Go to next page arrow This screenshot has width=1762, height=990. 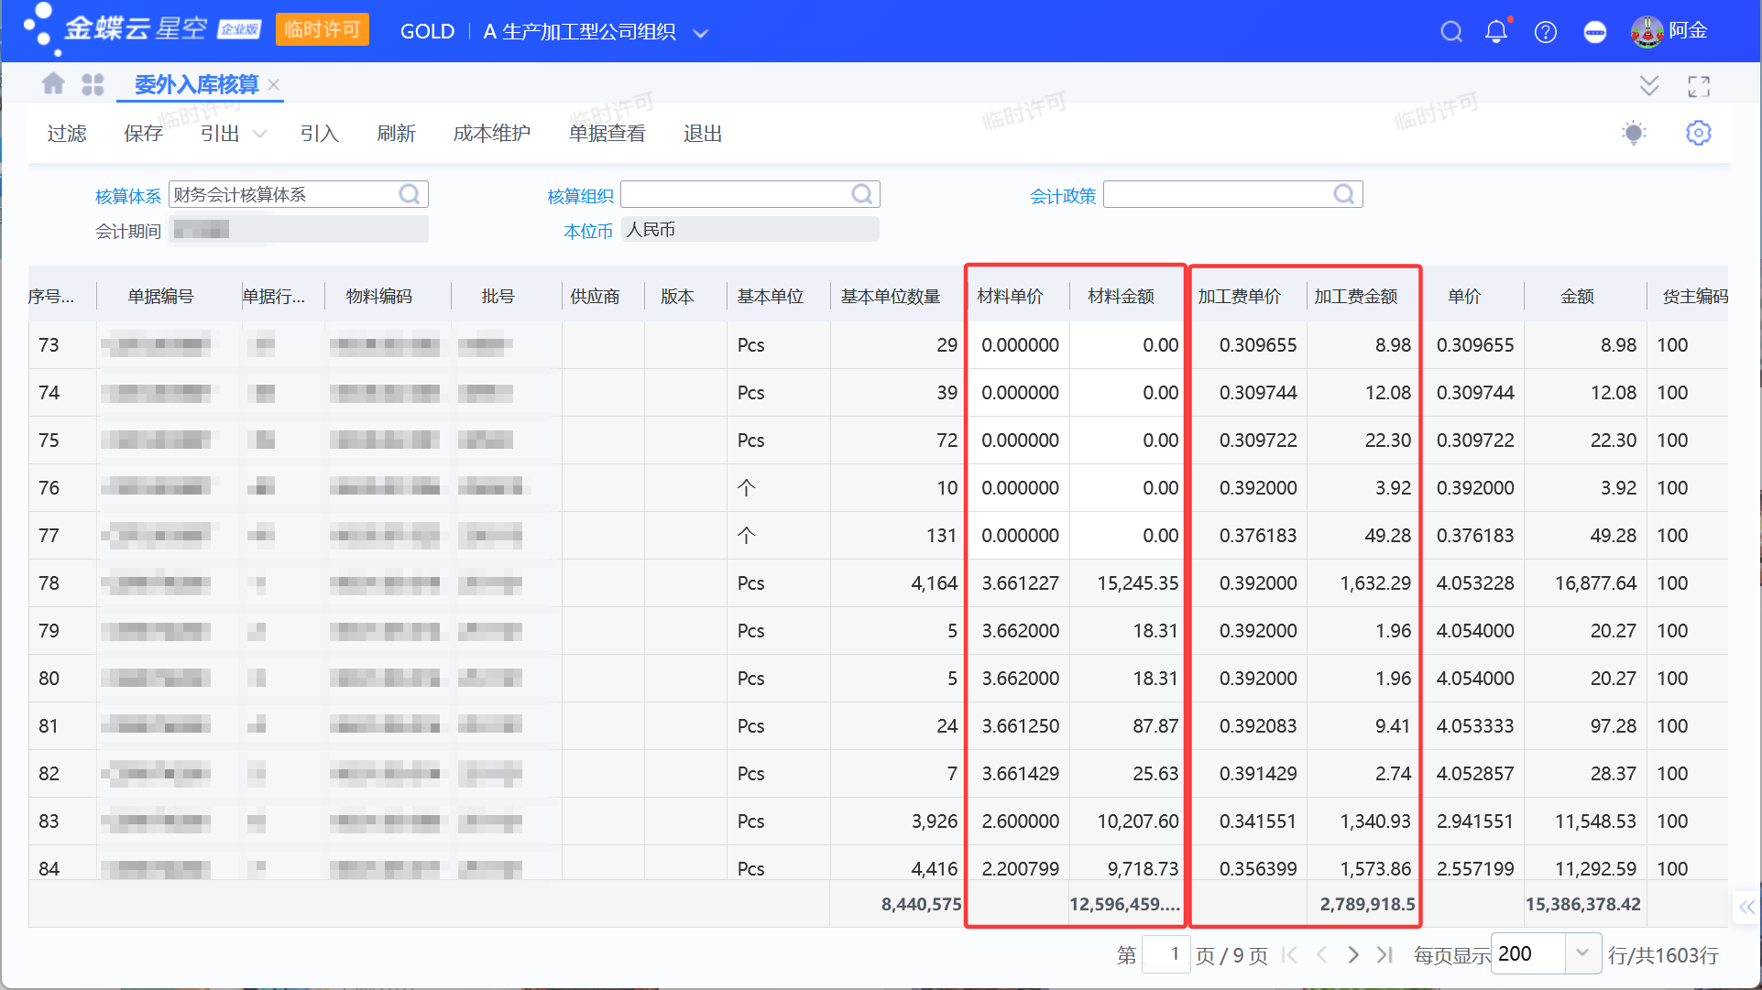[1353, 954]
